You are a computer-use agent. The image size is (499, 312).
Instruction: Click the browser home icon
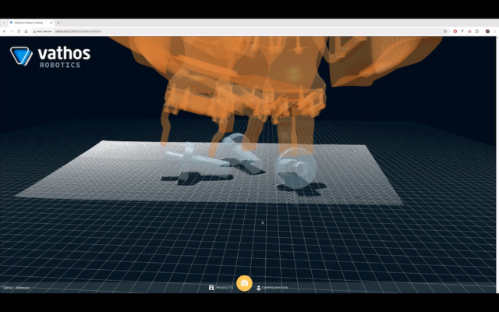pos(26,31)
